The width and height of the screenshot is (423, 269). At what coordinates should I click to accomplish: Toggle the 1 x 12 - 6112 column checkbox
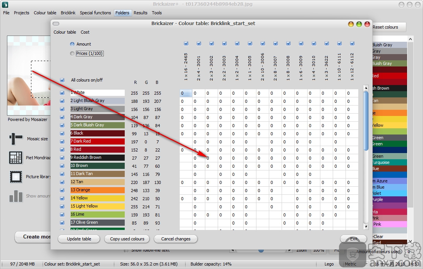352,43
